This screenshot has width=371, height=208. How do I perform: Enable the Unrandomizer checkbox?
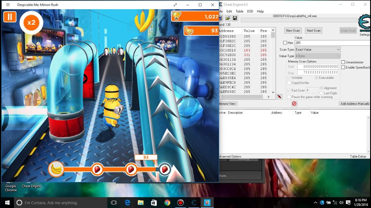(343, 62)
